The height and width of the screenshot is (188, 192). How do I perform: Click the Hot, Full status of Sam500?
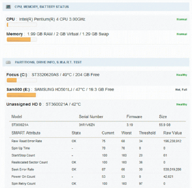[181, 90]
